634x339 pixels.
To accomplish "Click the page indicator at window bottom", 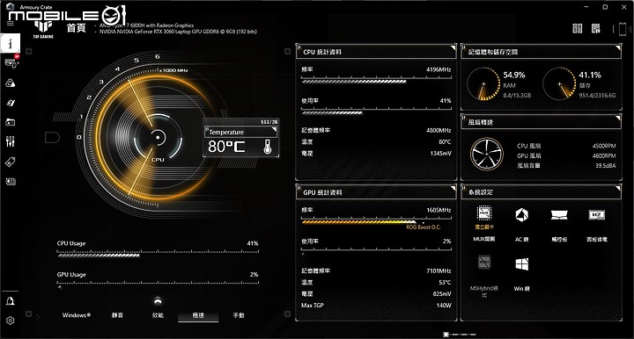I will coord(459,334).
